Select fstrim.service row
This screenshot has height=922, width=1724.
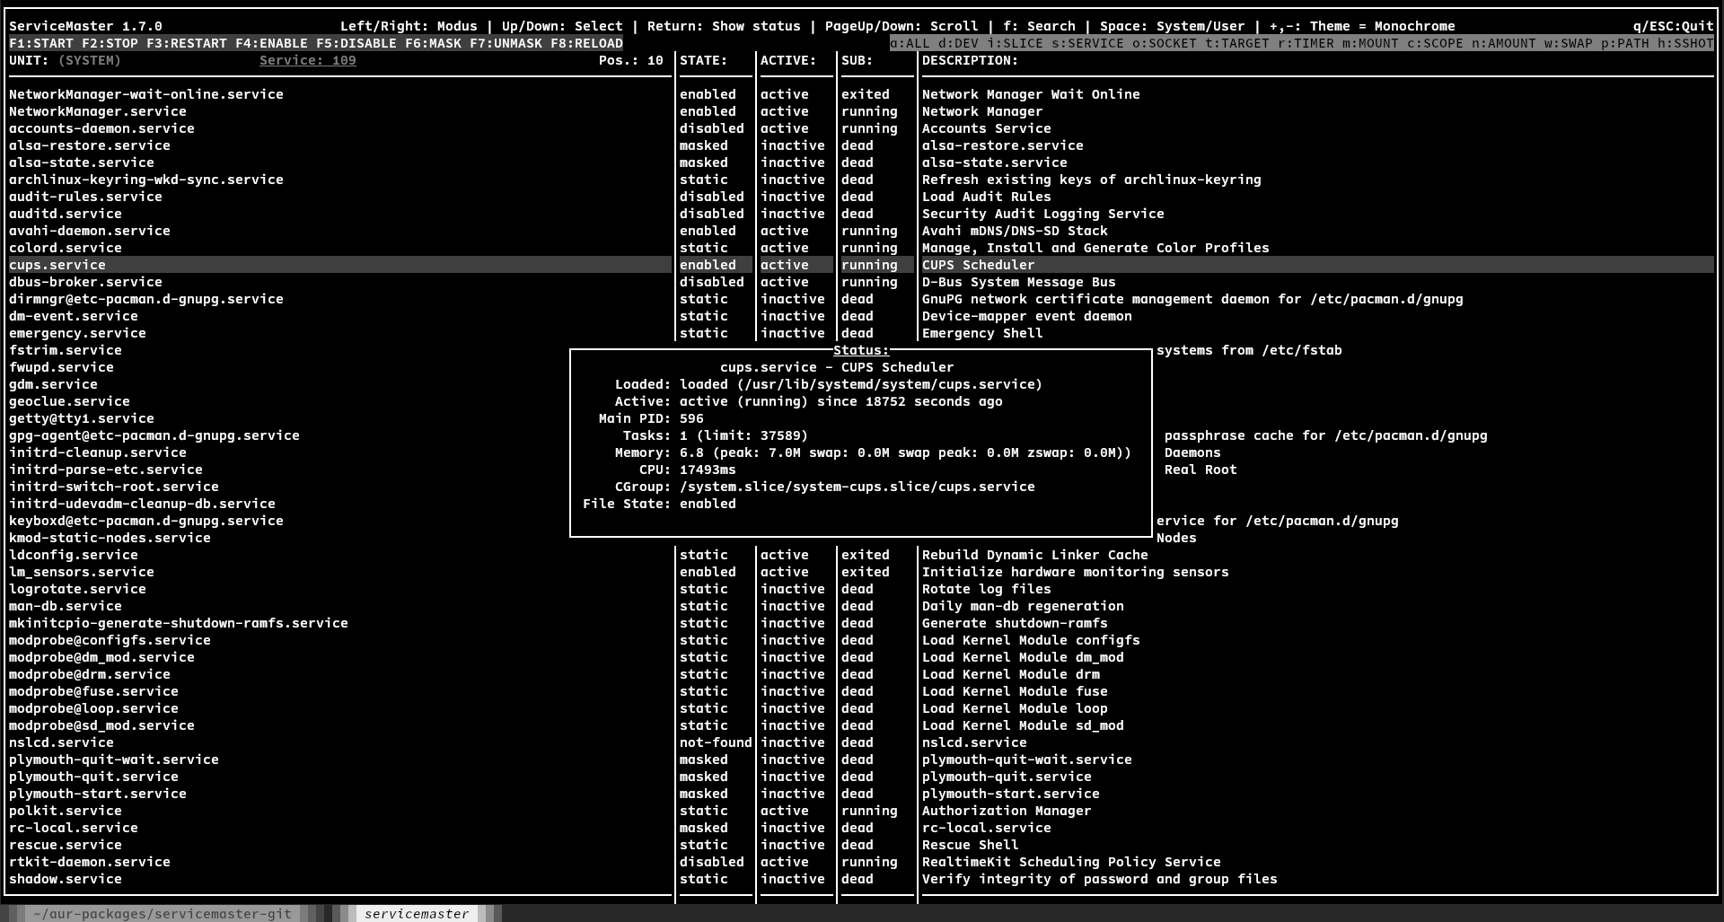[x=287, y=350]
